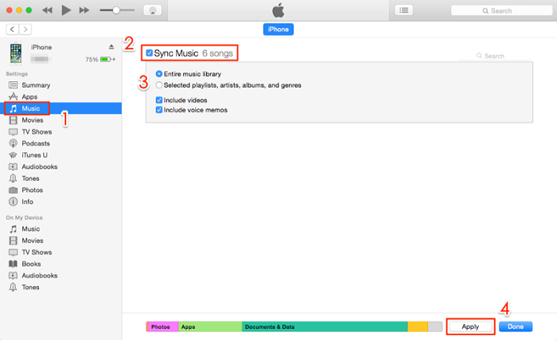This screenshot has width=557, height=340.
Task: Choose Selected playlists, artists, albums, and genres
Action: click(160, 84)
